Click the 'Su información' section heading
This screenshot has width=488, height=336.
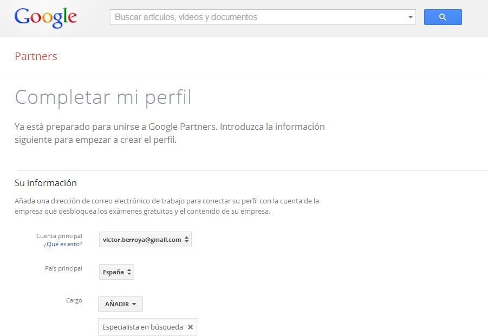[x=45, y=183]
